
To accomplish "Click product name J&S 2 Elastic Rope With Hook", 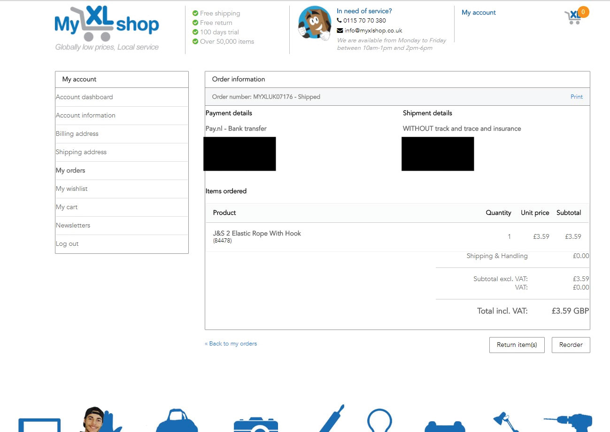I will [257, 233].
